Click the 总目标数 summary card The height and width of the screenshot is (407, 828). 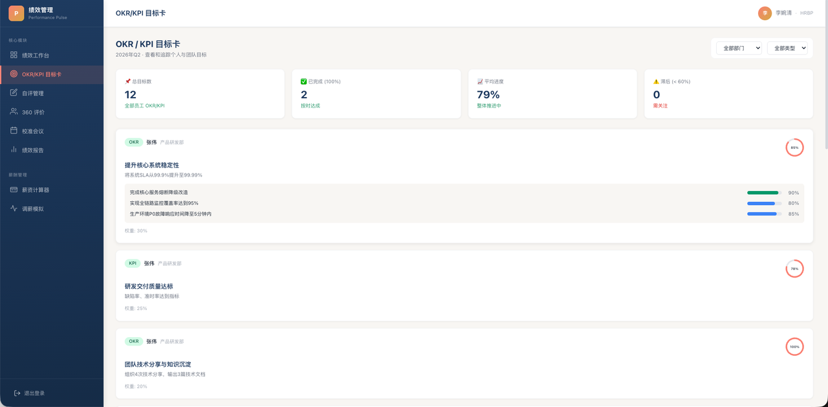(x=200, y=94)
